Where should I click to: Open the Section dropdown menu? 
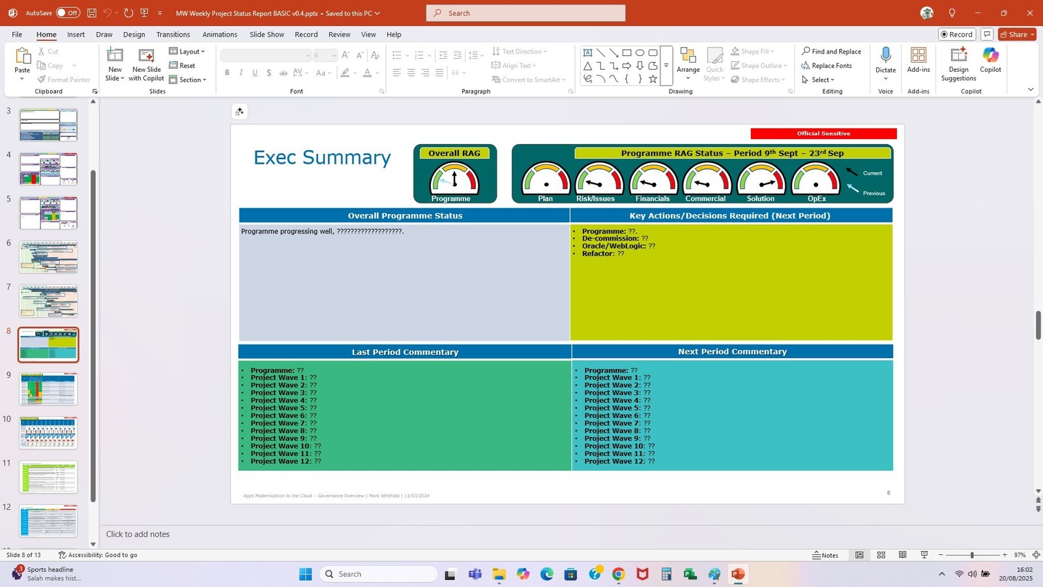pyautogui.click(x=188, y=80)
